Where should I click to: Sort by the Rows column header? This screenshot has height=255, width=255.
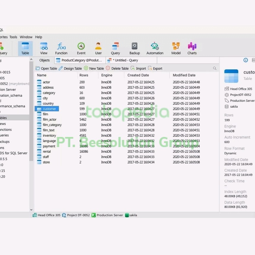[84, 75]
